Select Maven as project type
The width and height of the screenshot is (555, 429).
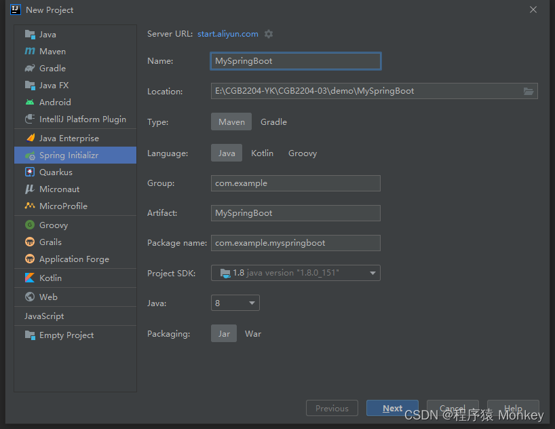231,122
